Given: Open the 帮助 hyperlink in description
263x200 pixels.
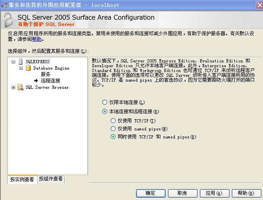Looking at the screenshot, I should click(x=37, y=39).
